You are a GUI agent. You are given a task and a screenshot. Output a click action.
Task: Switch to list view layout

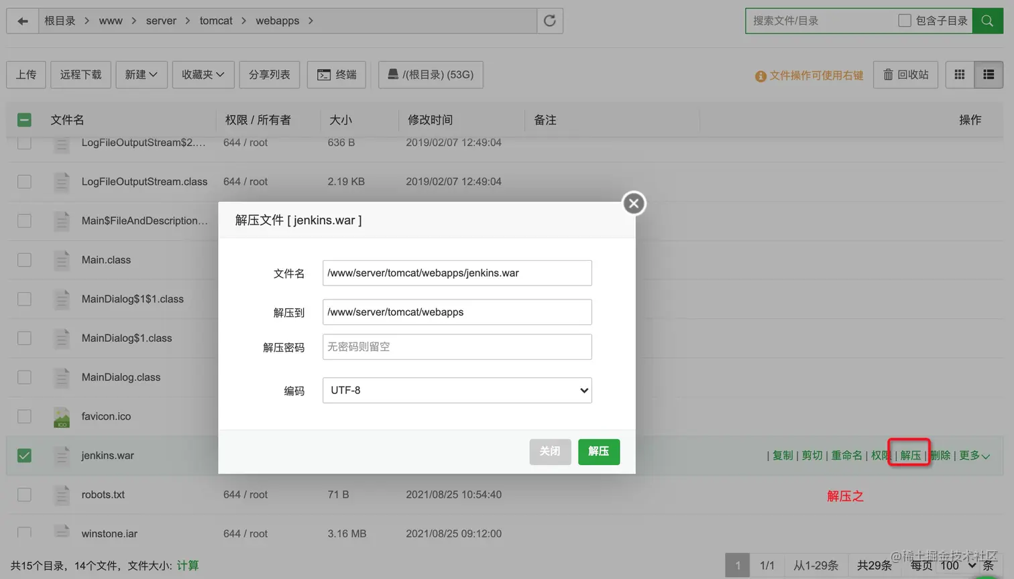click(989, 74)
